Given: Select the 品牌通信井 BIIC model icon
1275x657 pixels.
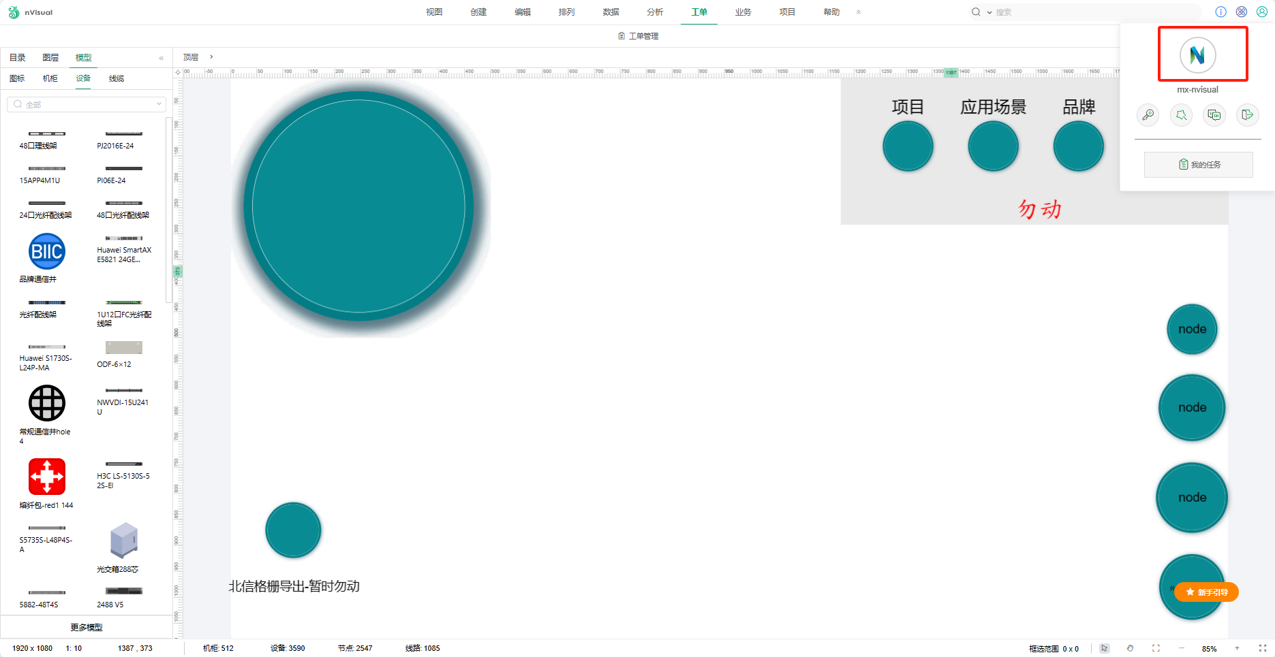Looking at the screenshot, I should coord(47,252).
